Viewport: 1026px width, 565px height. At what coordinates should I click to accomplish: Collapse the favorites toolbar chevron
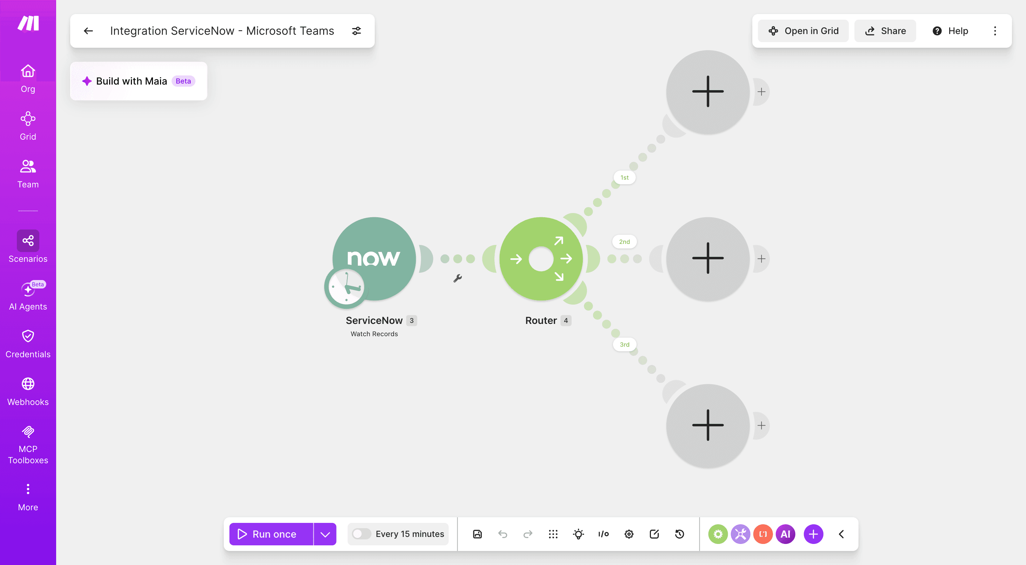(841, 534)
